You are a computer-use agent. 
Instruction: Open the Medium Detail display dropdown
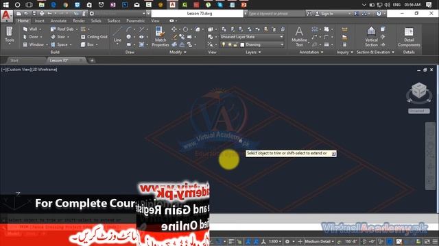[x=319, y=241]
